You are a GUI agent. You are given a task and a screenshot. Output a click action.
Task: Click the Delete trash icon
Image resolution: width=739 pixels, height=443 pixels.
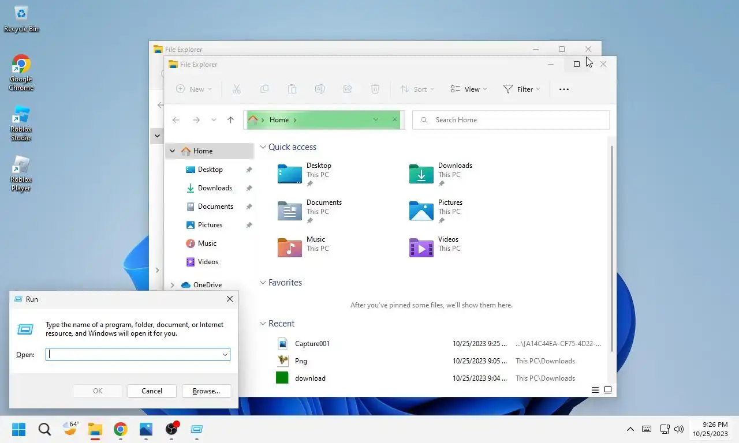click(x=375, y=89)
